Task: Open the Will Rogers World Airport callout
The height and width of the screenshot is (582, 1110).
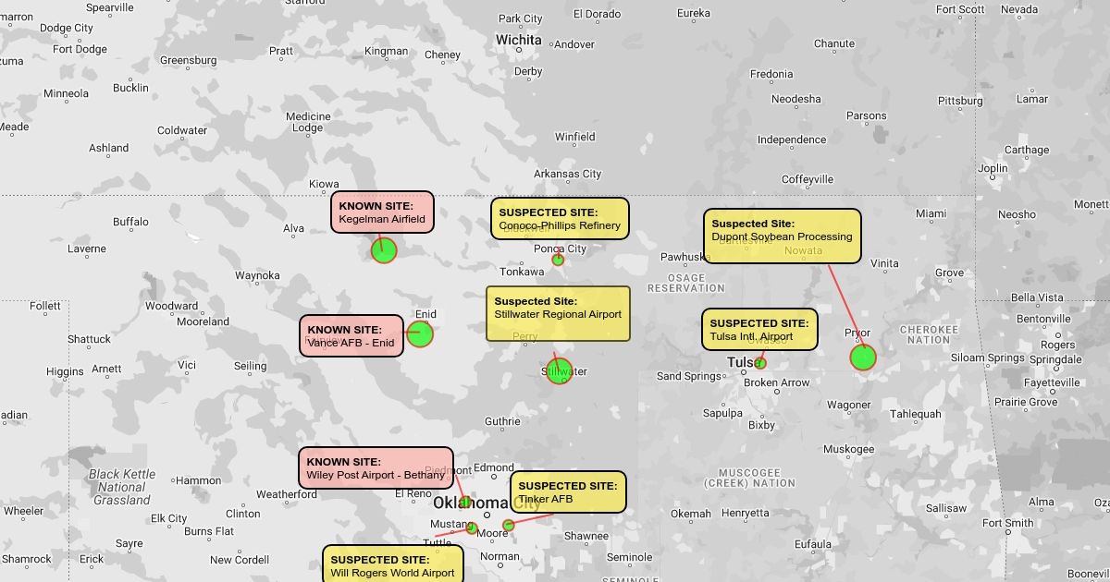Action: [392, 564]
